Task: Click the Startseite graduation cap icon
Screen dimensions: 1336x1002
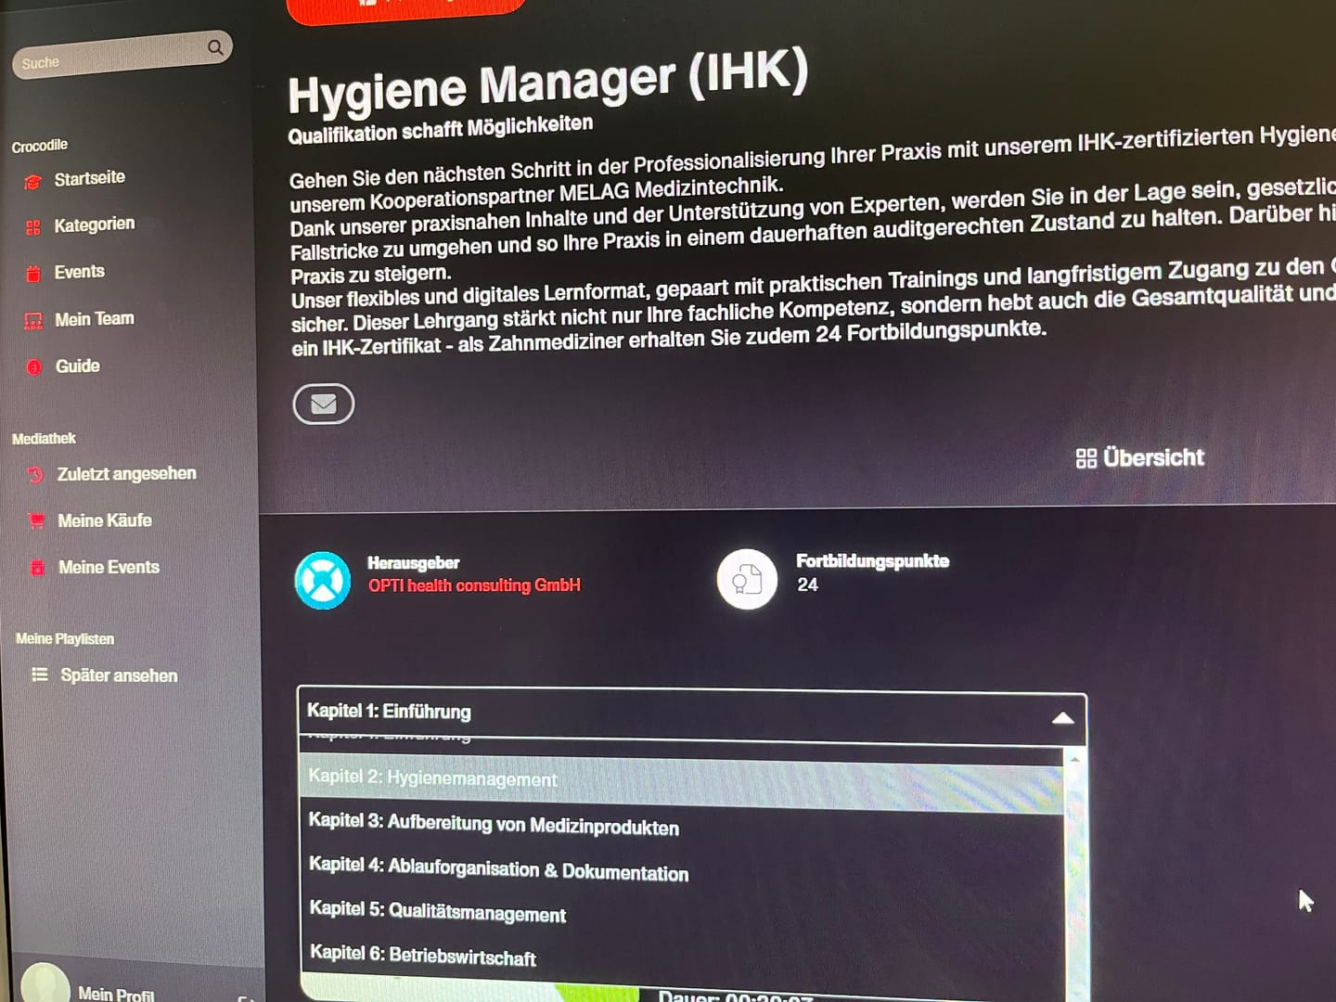Action: click(x=33, y=182)
